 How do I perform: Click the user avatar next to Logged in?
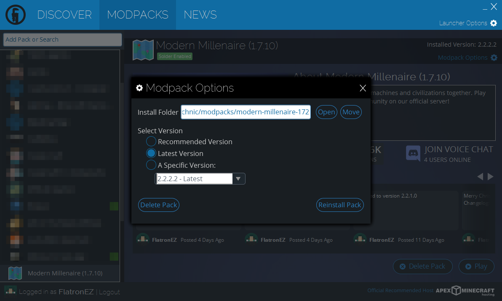tap(11, 291)
